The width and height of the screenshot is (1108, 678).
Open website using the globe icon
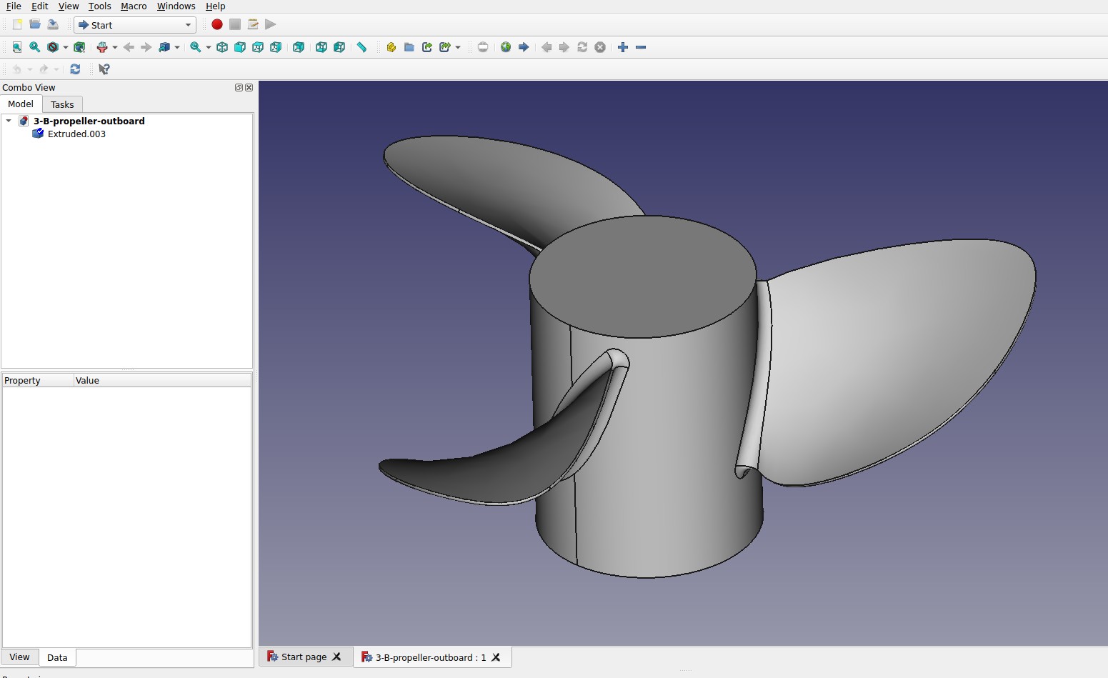[506, 47]
